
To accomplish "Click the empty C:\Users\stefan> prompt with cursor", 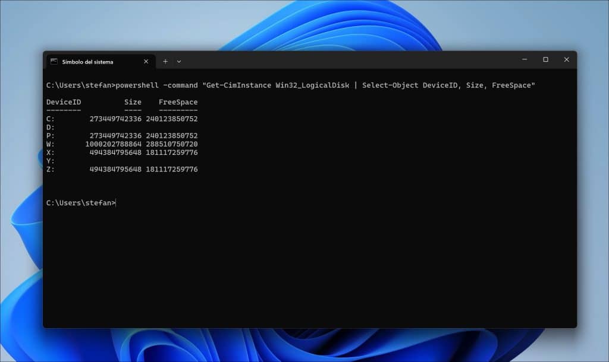I will 81,203.
